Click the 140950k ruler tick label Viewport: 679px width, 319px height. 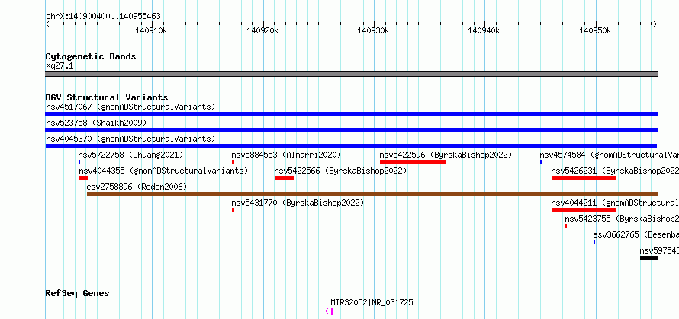pos(595,30)
